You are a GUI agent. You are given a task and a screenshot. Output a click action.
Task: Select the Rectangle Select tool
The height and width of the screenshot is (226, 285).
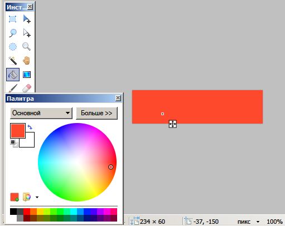(x=13, y=19)
